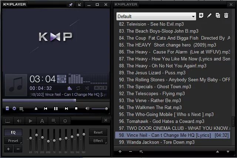Set A-B repeat start point A
This screenshot has width=237, height=158.
(96, 88)
